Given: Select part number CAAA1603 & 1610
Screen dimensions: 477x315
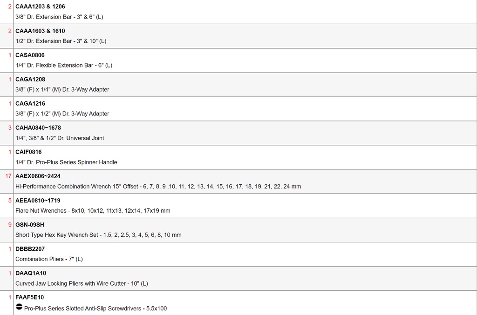Looking at the screenshot, I should 40,31.
